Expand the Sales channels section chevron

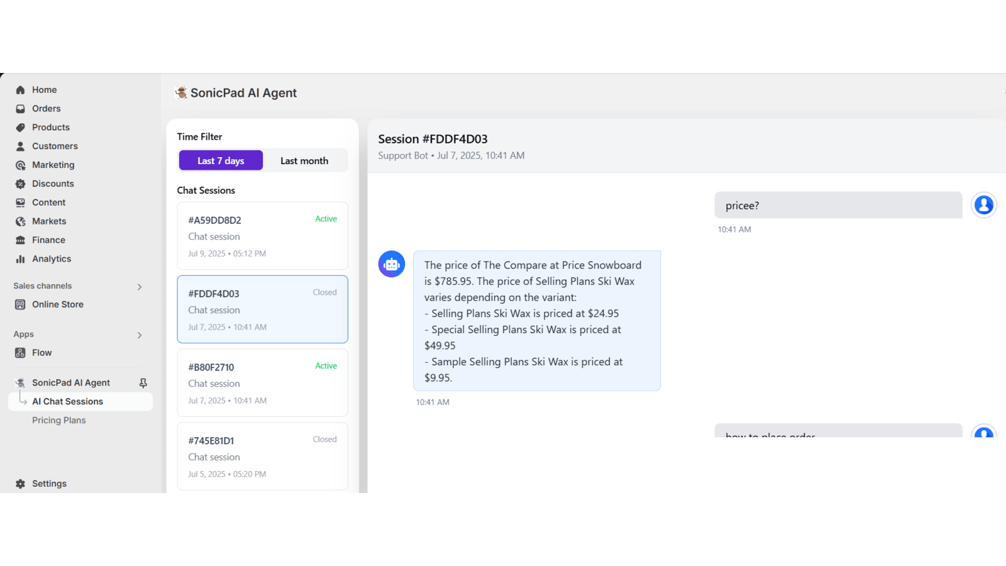[x=140, y=287]
